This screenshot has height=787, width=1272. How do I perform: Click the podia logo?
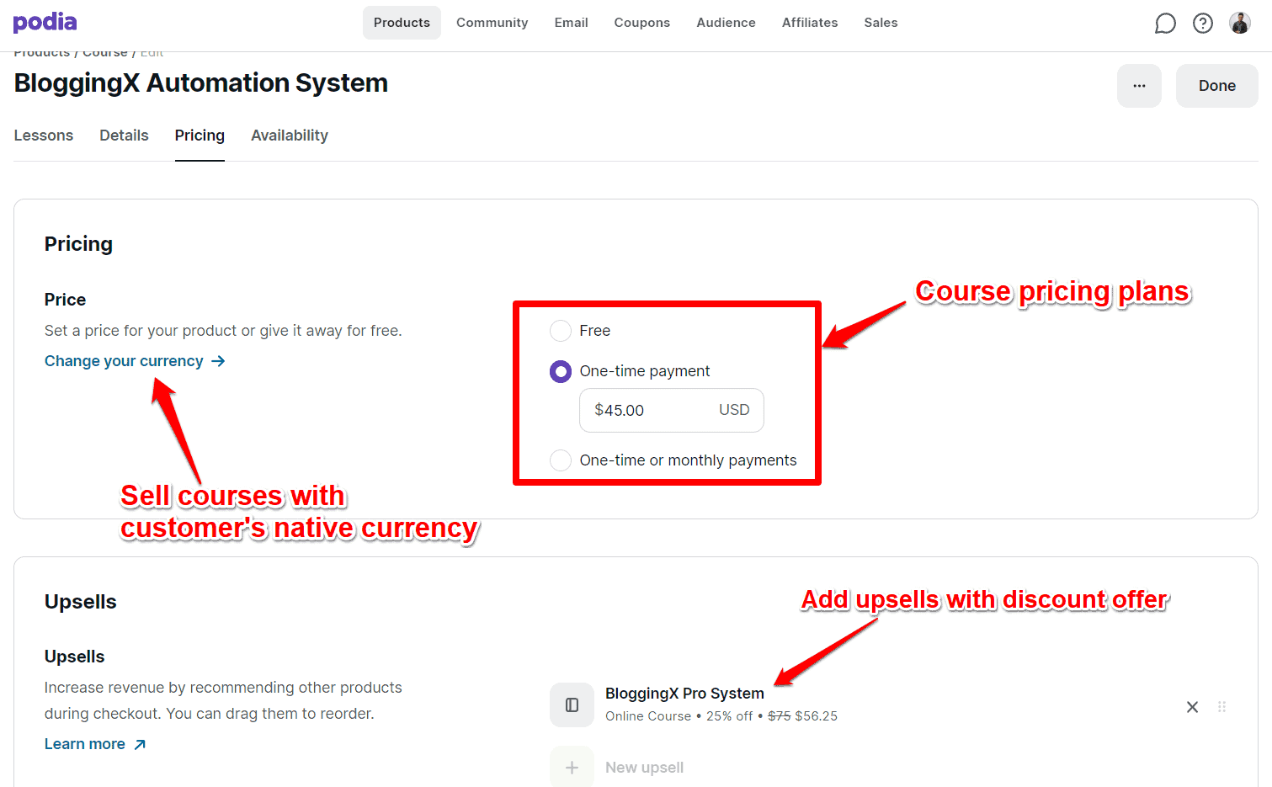(x=44, y=23)
